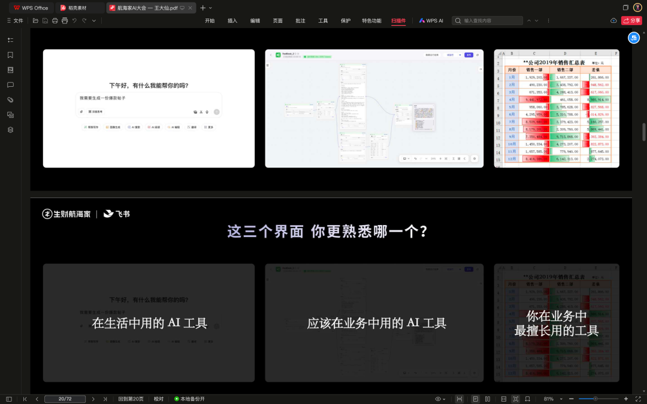The width and height of the screenshot is (647, 404).
Task: Open the image replace panel icon in the sidebar
Action: point(11,115)
